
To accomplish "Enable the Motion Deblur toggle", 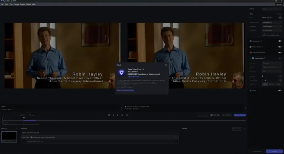I will [x=280, y=47].
